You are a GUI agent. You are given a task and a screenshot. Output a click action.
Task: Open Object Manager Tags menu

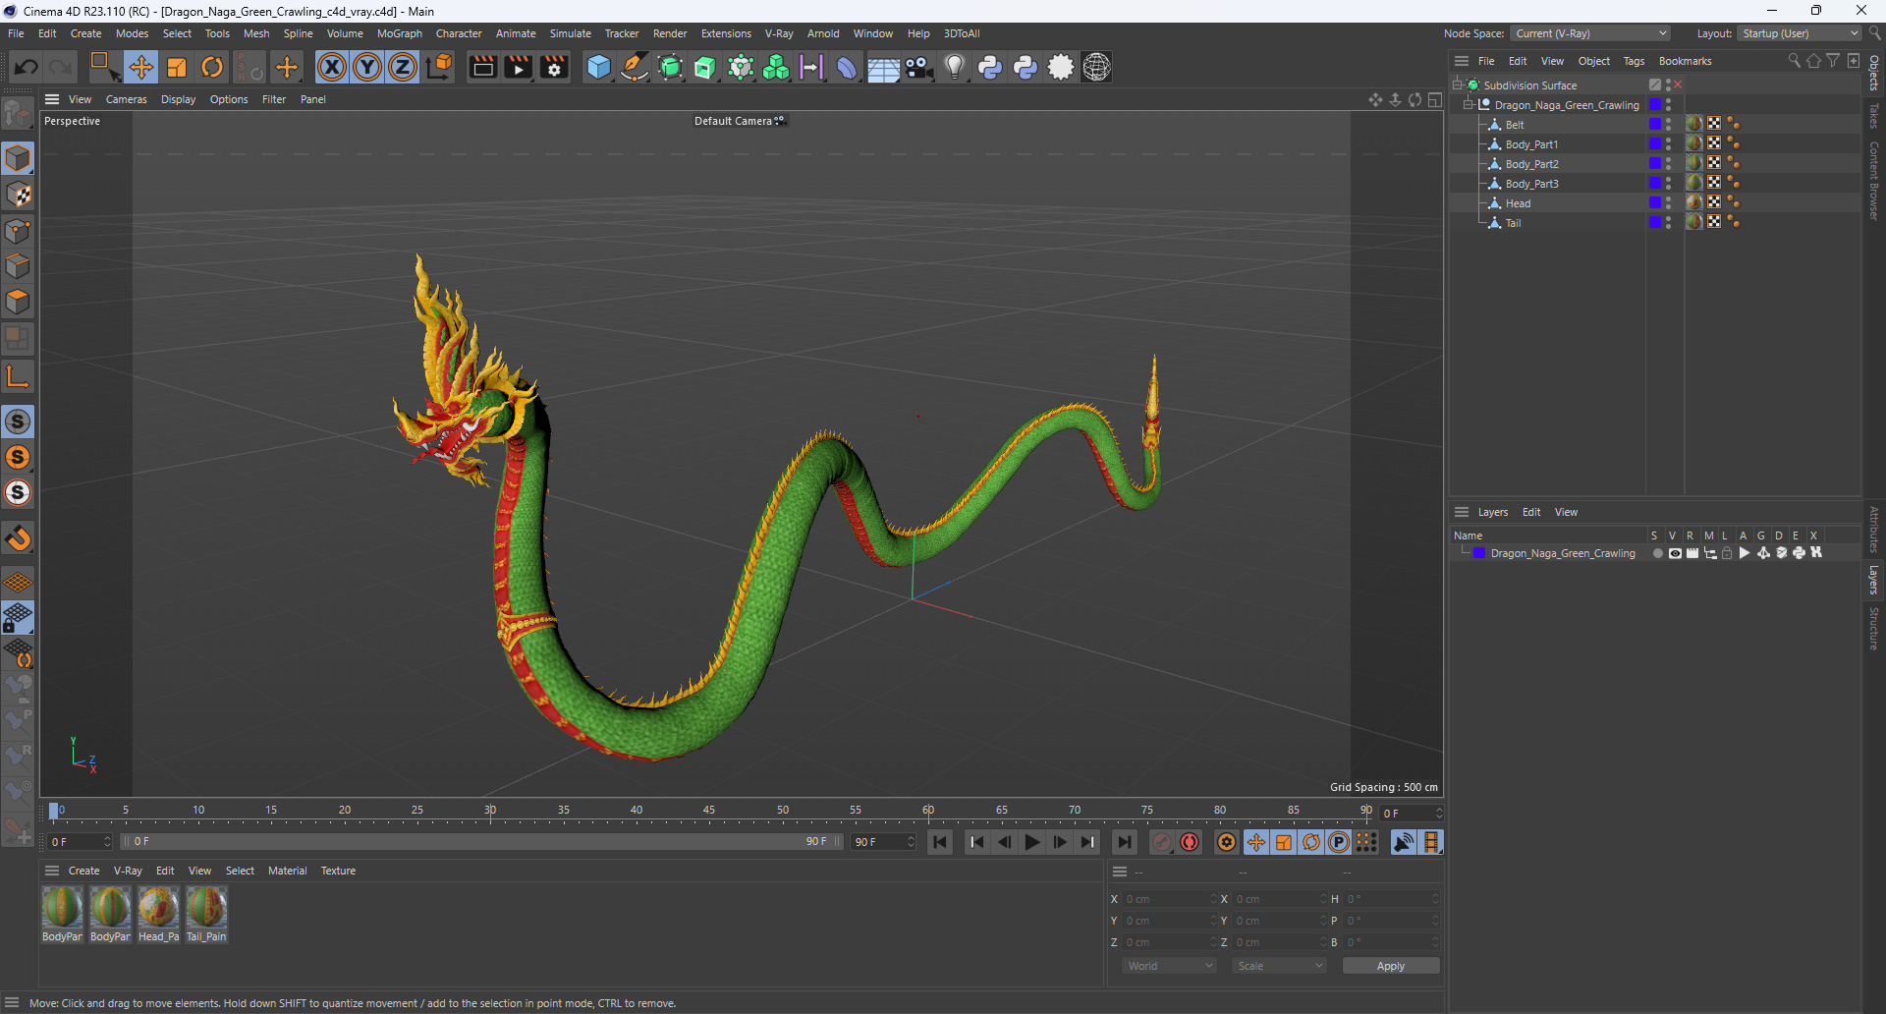tap(1634, 61)
